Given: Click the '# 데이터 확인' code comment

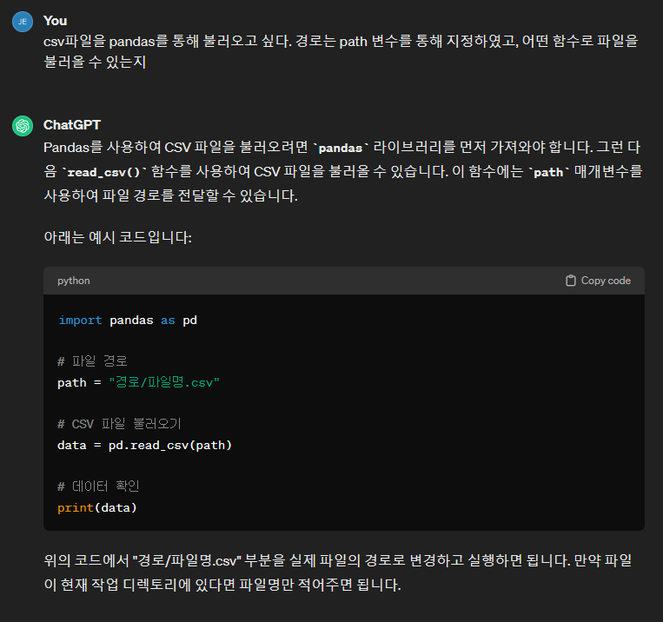Looking at the screenshot, I should [x=98, y=486].
